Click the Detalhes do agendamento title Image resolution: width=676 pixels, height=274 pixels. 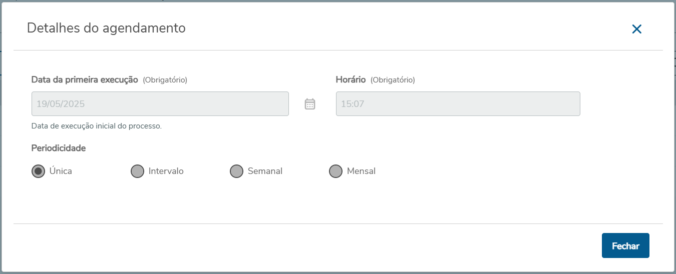(x=106, y=28)
